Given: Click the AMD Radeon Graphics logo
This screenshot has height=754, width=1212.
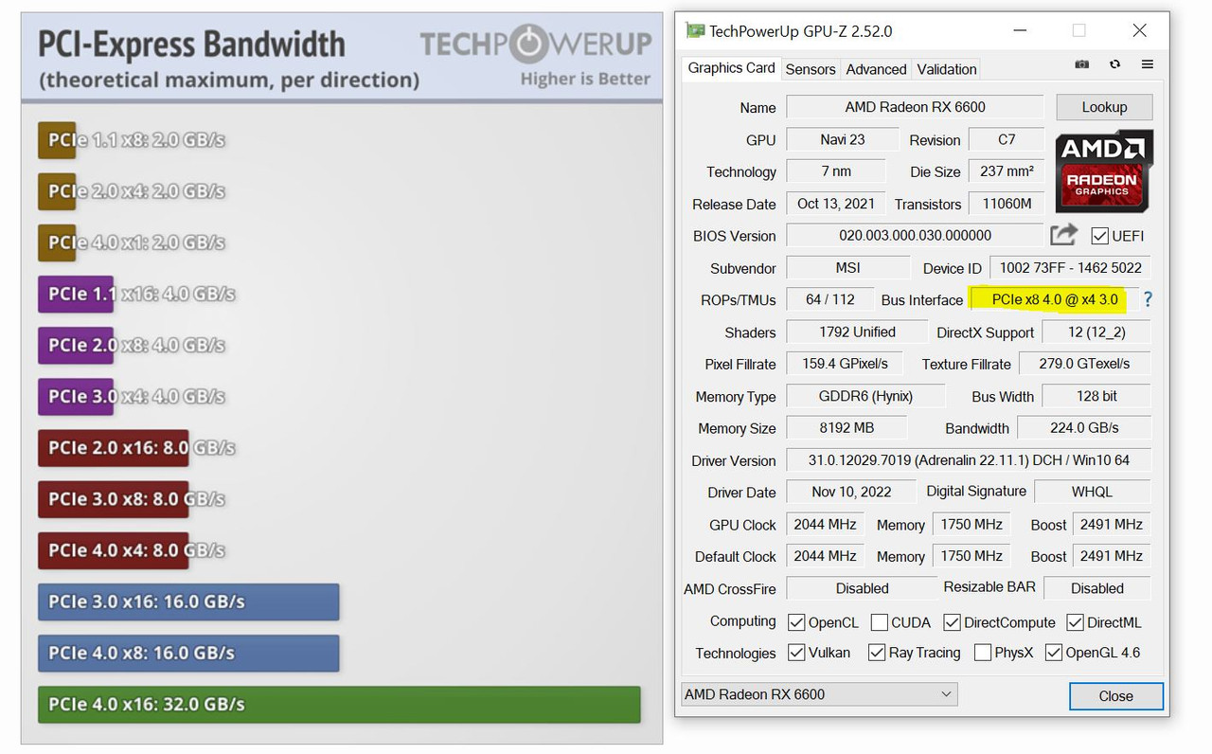Looking at the screenshot, I should [x=1104, y=171].
